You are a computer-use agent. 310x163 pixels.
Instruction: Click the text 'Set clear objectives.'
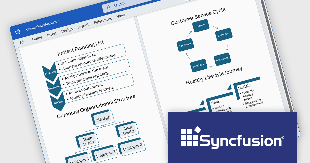click(x=79, y=58)
